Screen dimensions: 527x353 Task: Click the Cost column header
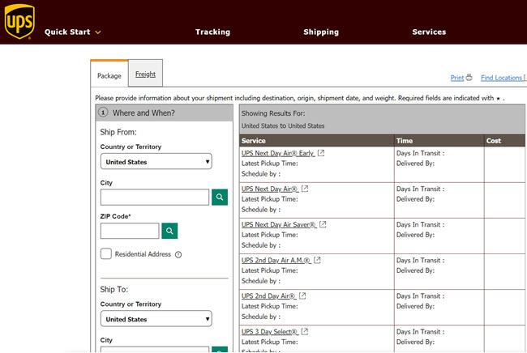pos(505,141)
